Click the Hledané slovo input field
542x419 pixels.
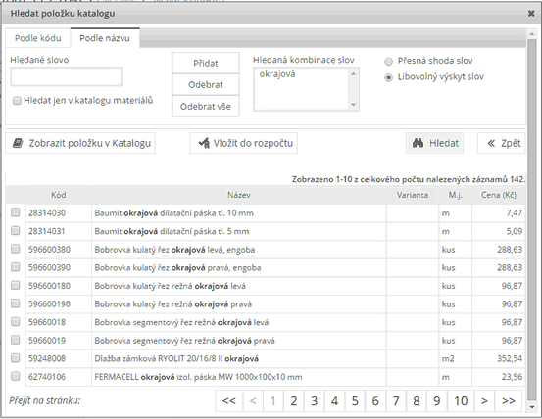click(66, 76)
